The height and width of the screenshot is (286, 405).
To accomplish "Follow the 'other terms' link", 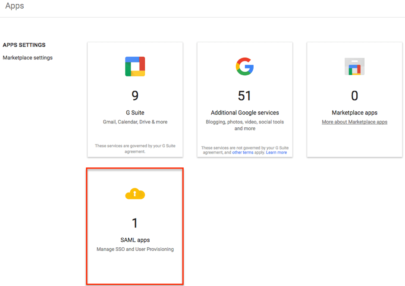I will click(x=243, y=153).
